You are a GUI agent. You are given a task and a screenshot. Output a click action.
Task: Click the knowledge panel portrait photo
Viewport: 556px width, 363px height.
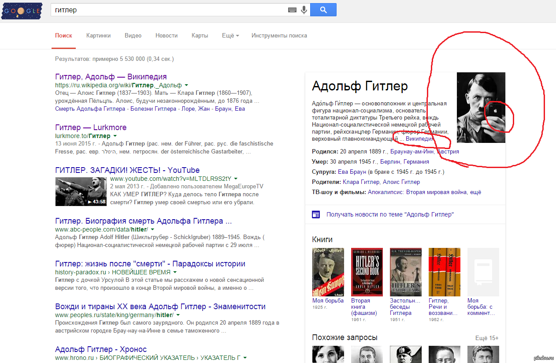481,108
